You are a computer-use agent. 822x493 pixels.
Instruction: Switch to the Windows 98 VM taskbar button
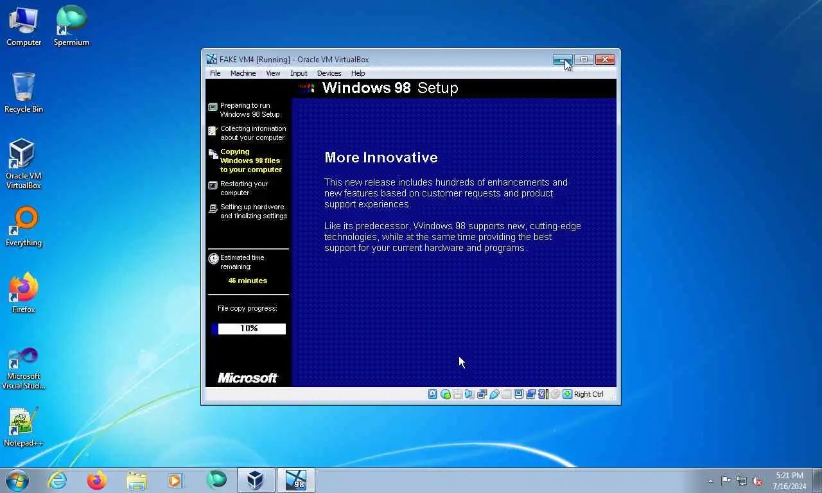296,480
